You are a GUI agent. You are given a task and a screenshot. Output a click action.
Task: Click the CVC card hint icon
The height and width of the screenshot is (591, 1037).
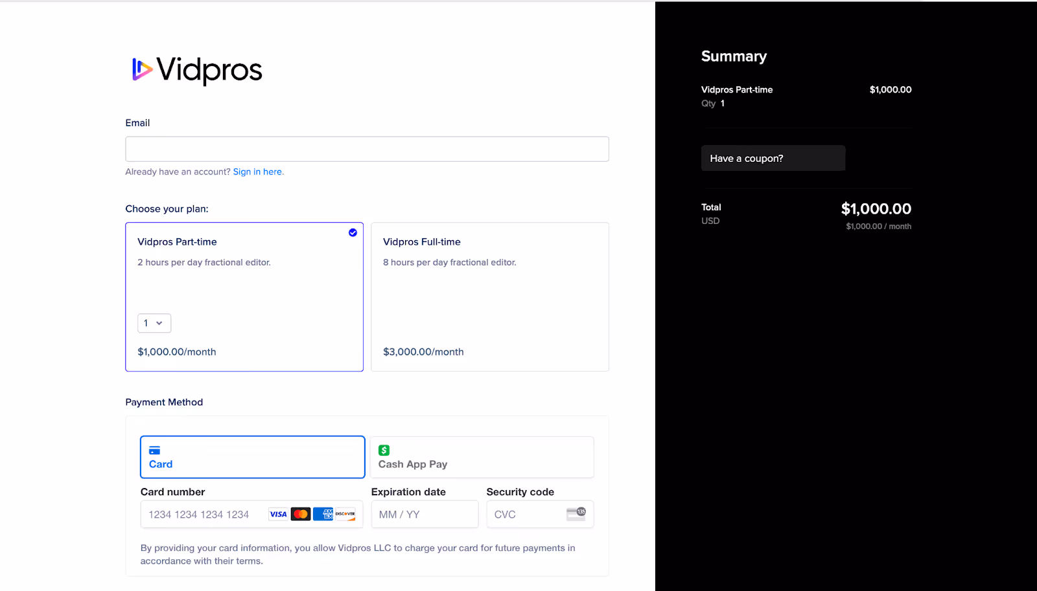click(x=576, y=514)
